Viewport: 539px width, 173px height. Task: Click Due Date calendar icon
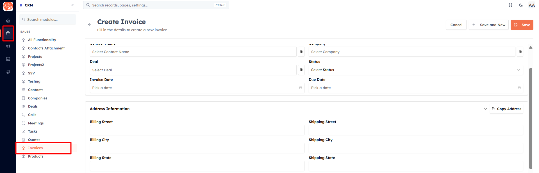click(519, 88)
